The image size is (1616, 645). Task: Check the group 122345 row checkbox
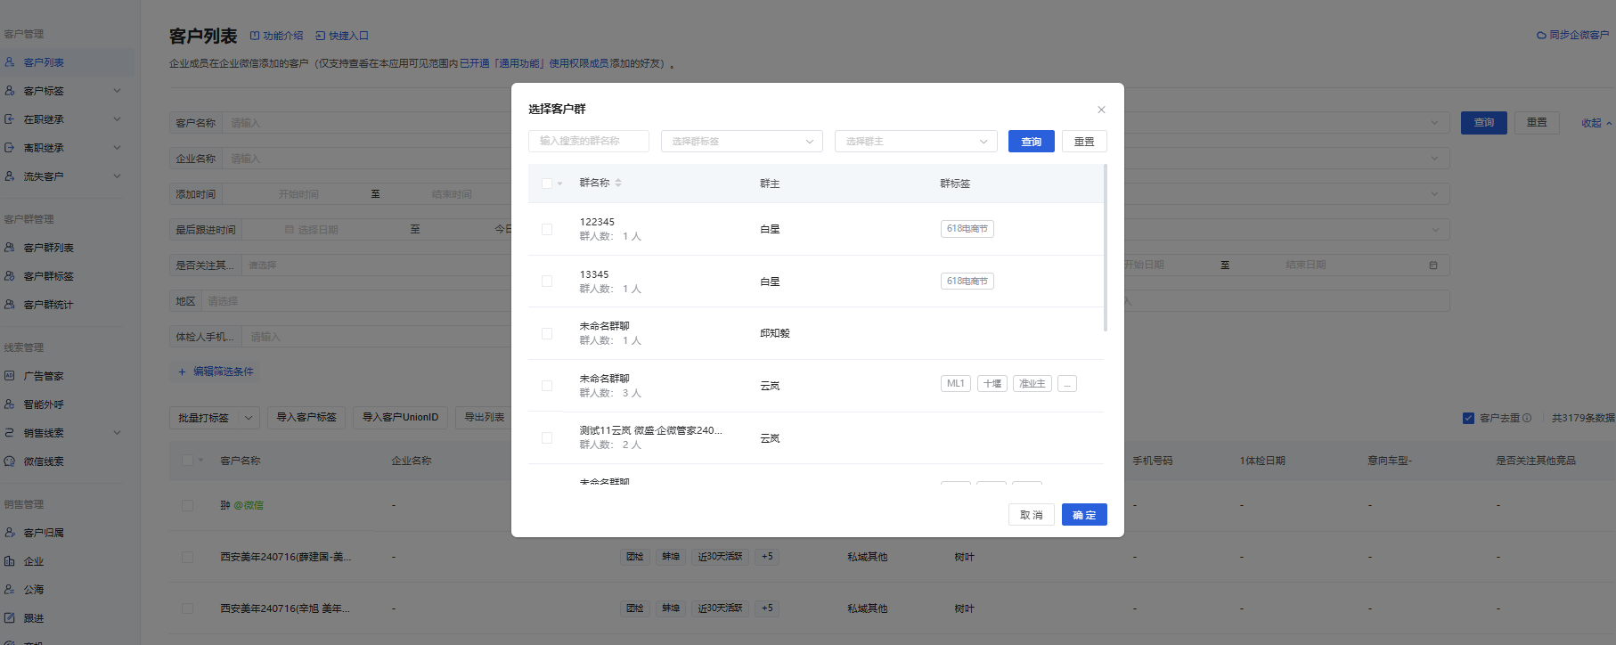547,229
